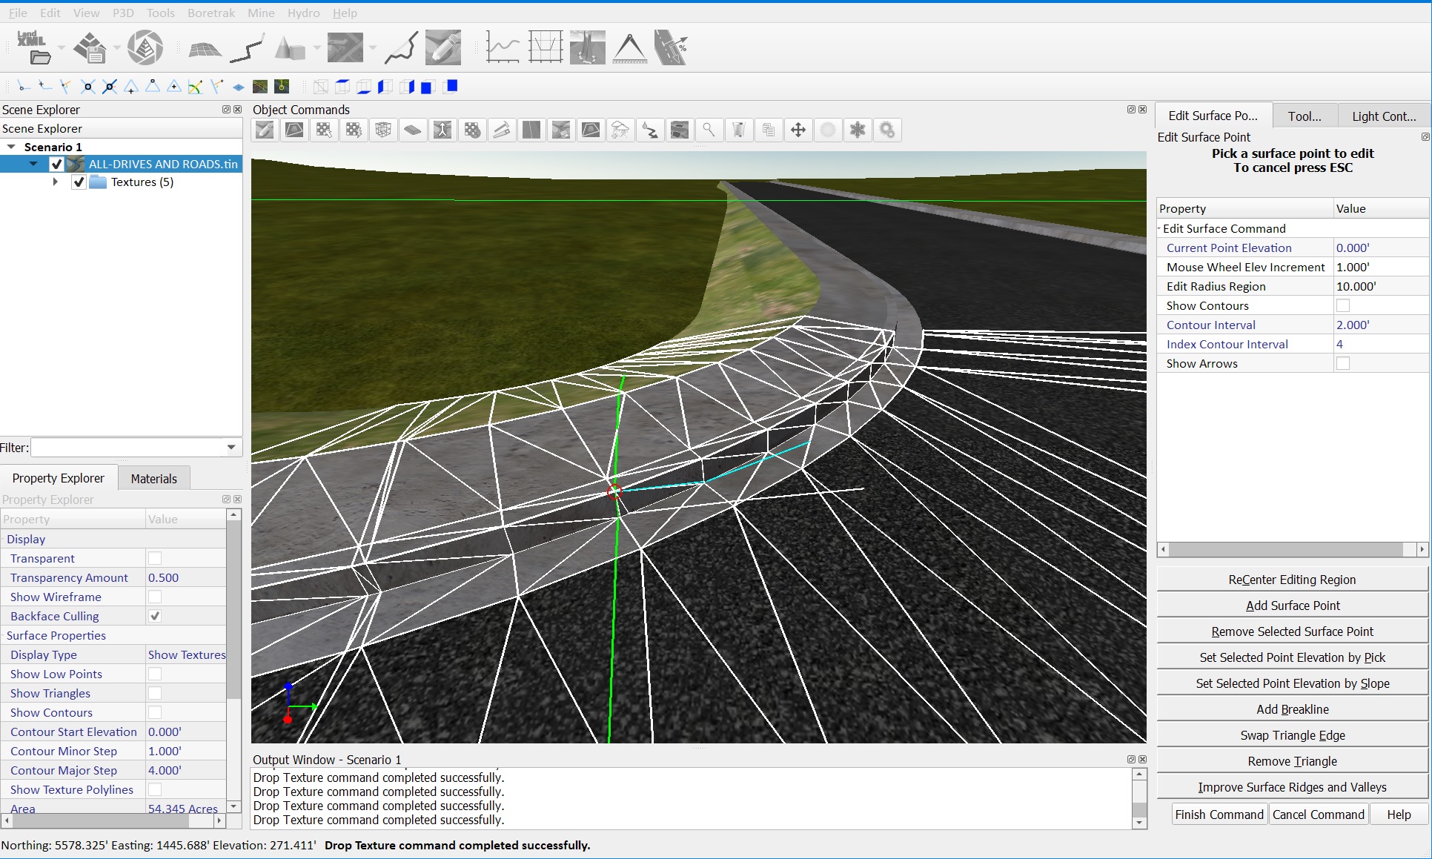Toggle the Show Arrows checkbox
This screenshot has width=1432, height=859.
pyautogui.click(x=1342, y=363)
